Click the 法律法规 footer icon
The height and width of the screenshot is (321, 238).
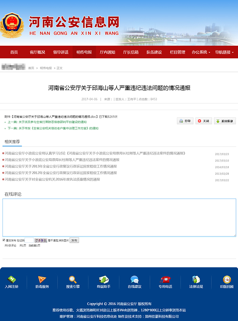(x=196, y=280)
